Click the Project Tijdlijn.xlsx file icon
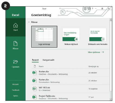Image resolution: width=115 pixels, height=103 pixels. (35, 97)
